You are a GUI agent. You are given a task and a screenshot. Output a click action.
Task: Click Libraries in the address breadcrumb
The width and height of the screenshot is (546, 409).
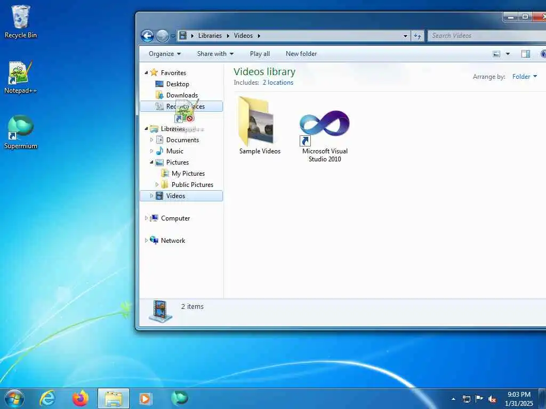coord(210,36)
